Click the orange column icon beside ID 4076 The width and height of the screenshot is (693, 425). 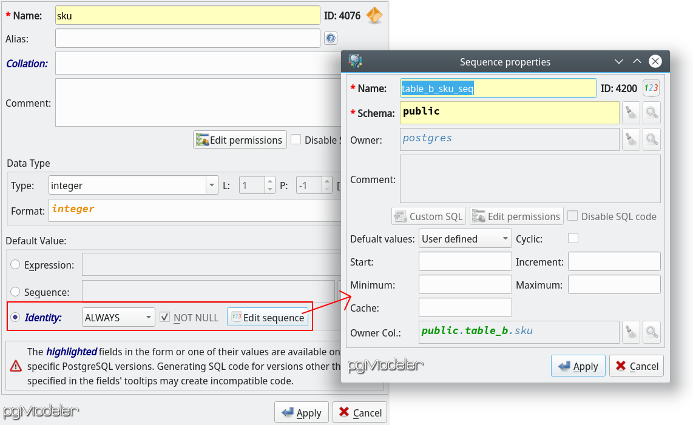click(374, 16)
